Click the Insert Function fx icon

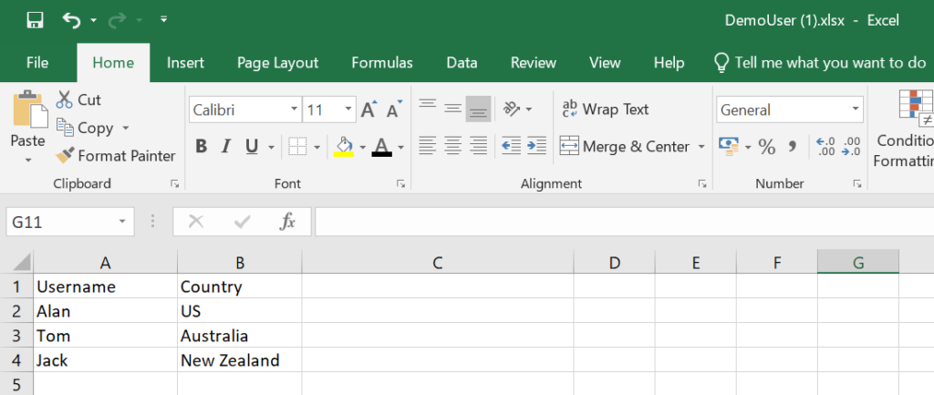(287, 223)
